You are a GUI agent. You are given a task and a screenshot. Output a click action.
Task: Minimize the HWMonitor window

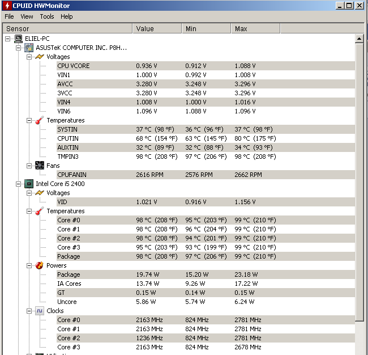click(340, 6)
